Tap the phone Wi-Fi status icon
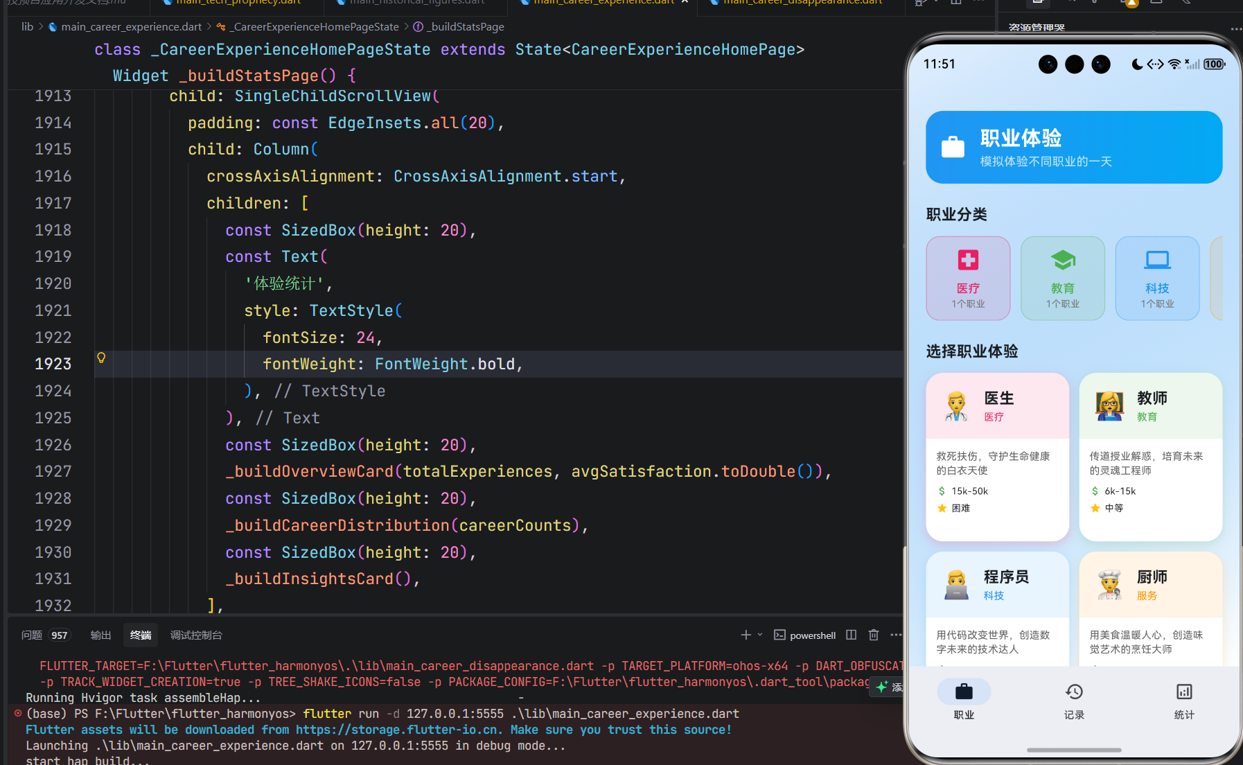The image size is (1243, 765). [x=1174, y=64]
